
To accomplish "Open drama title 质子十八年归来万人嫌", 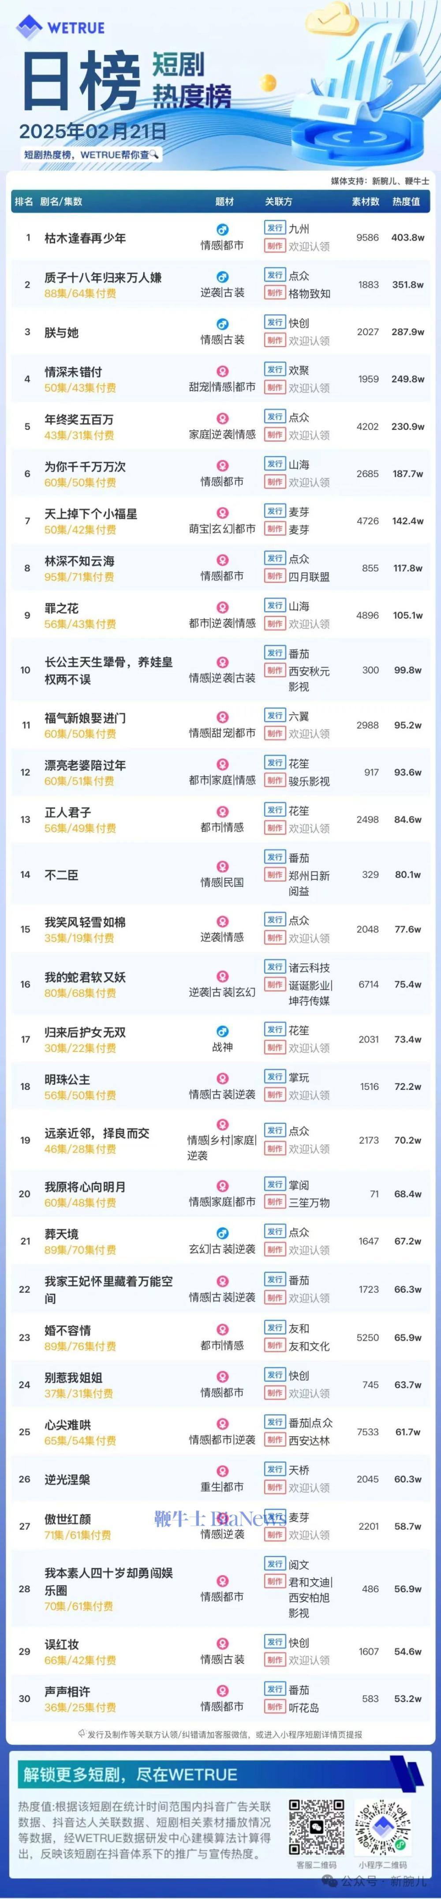I will (103, 277).
